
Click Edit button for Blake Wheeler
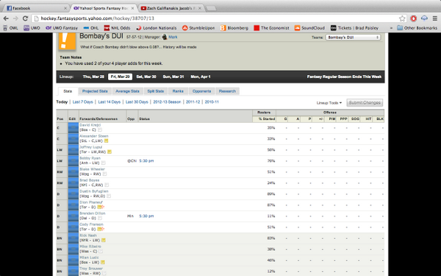pyautogui.click(x=73, y=171)
